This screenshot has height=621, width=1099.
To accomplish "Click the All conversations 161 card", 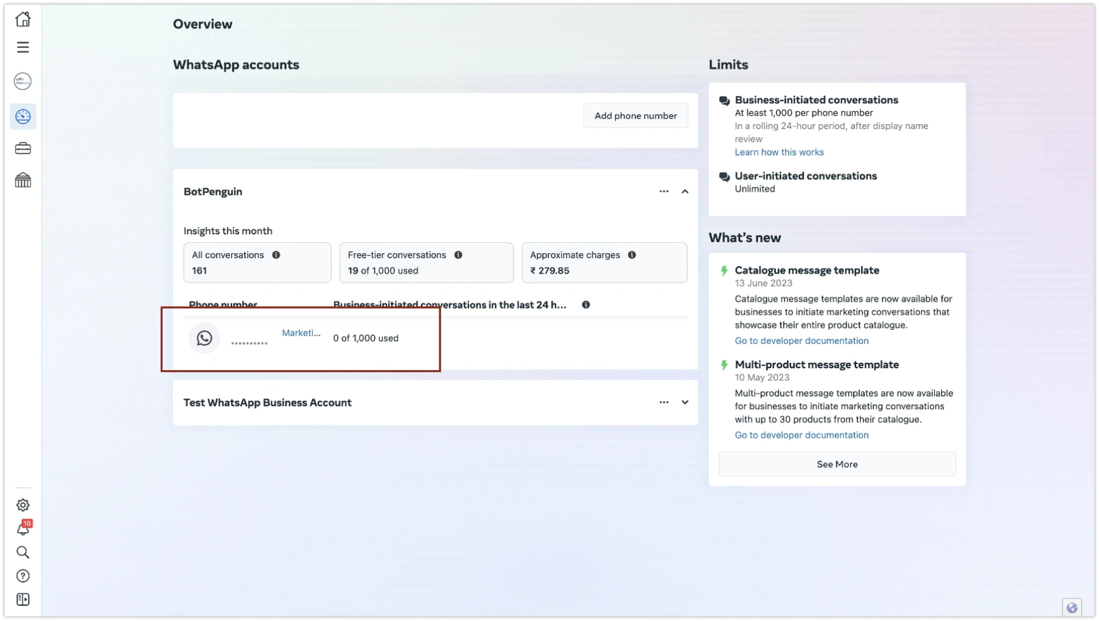I will pyautogui.click(x=257, y=262).
